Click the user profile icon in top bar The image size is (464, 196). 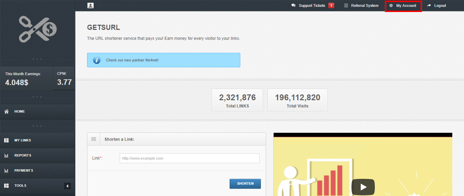point(91,5)
